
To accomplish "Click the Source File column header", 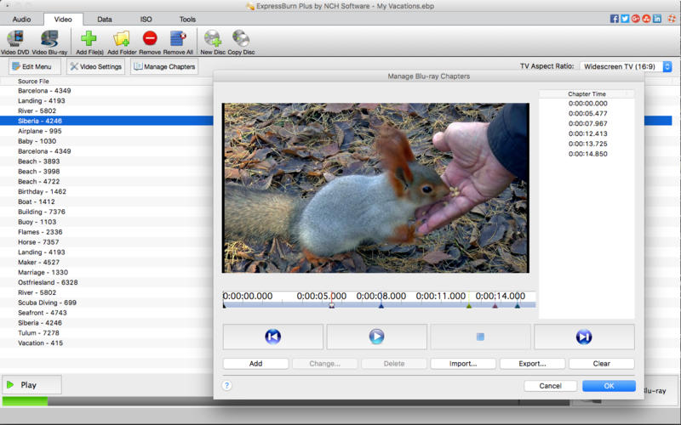I will click(x=33, y=81).
